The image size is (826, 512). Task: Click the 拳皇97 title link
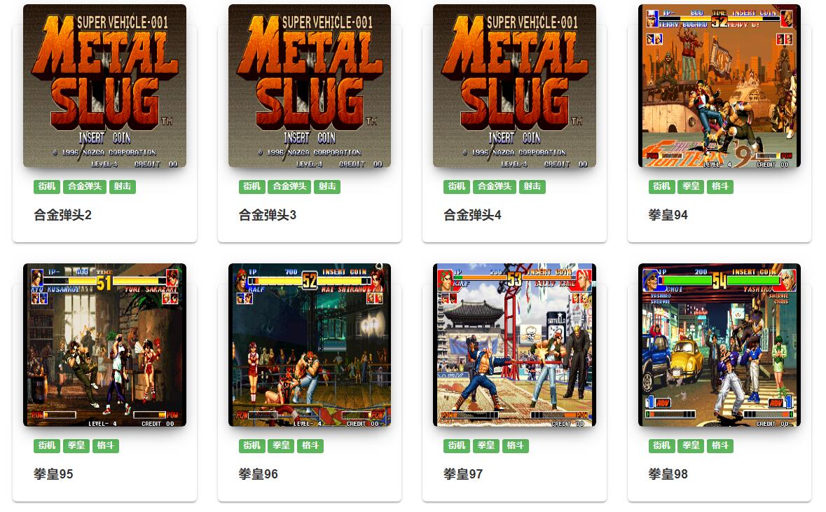point(463,474)
